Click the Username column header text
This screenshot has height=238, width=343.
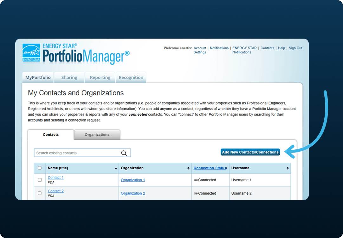coord(240,168)
